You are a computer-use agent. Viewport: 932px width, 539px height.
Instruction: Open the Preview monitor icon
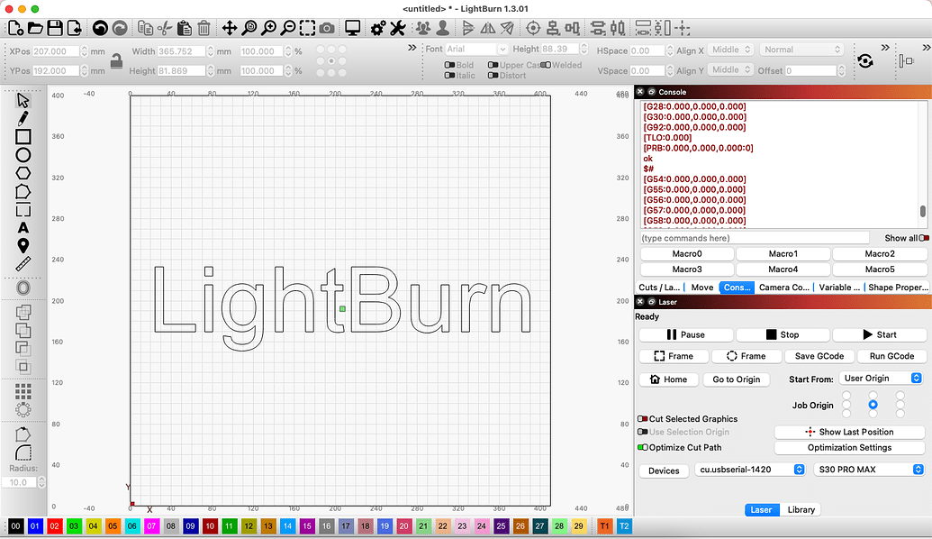[351, 28]
